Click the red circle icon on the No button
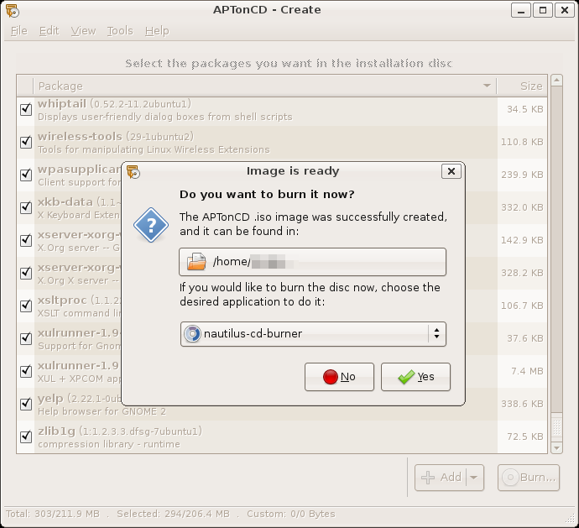This screenshot has height=528, width=579. [x=330, y=377]
